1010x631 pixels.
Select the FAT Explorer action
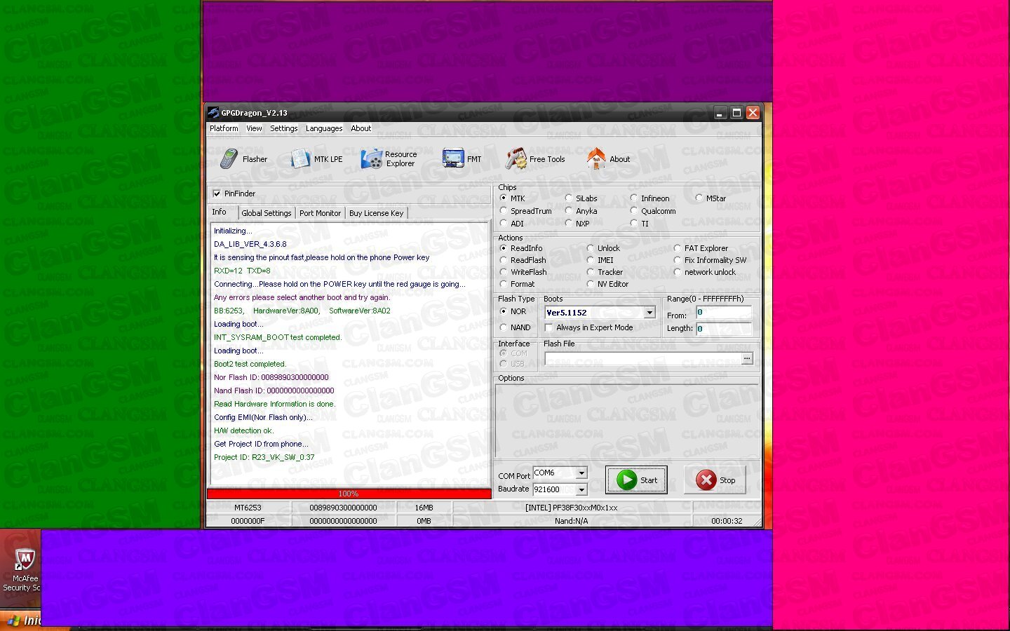677,248
